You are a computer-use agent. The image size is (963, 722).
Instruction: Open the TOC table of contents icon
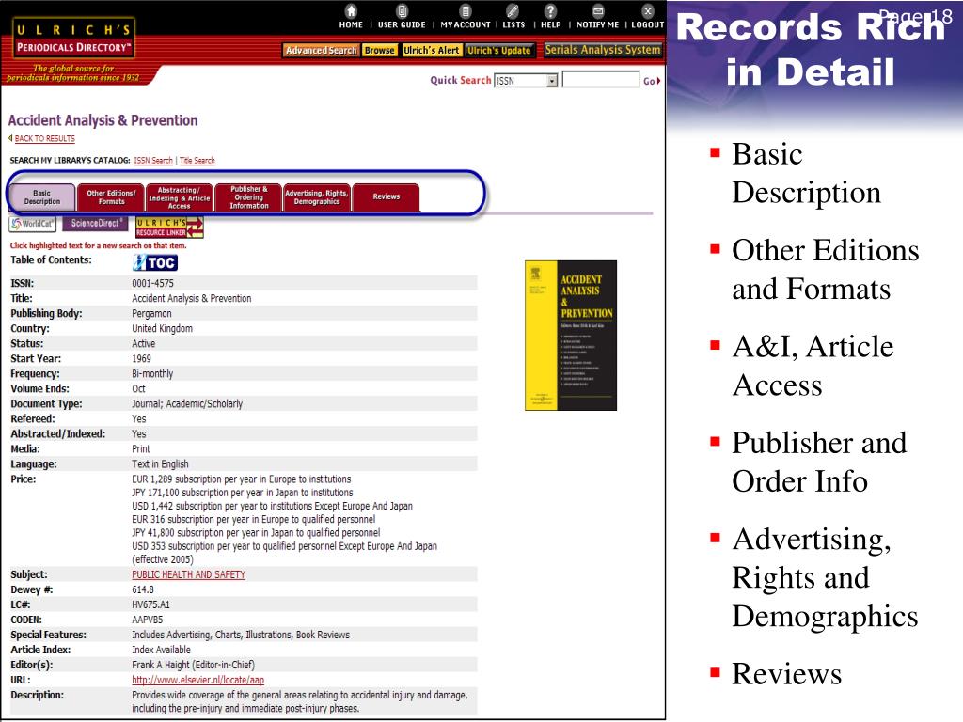pos(155,263)
